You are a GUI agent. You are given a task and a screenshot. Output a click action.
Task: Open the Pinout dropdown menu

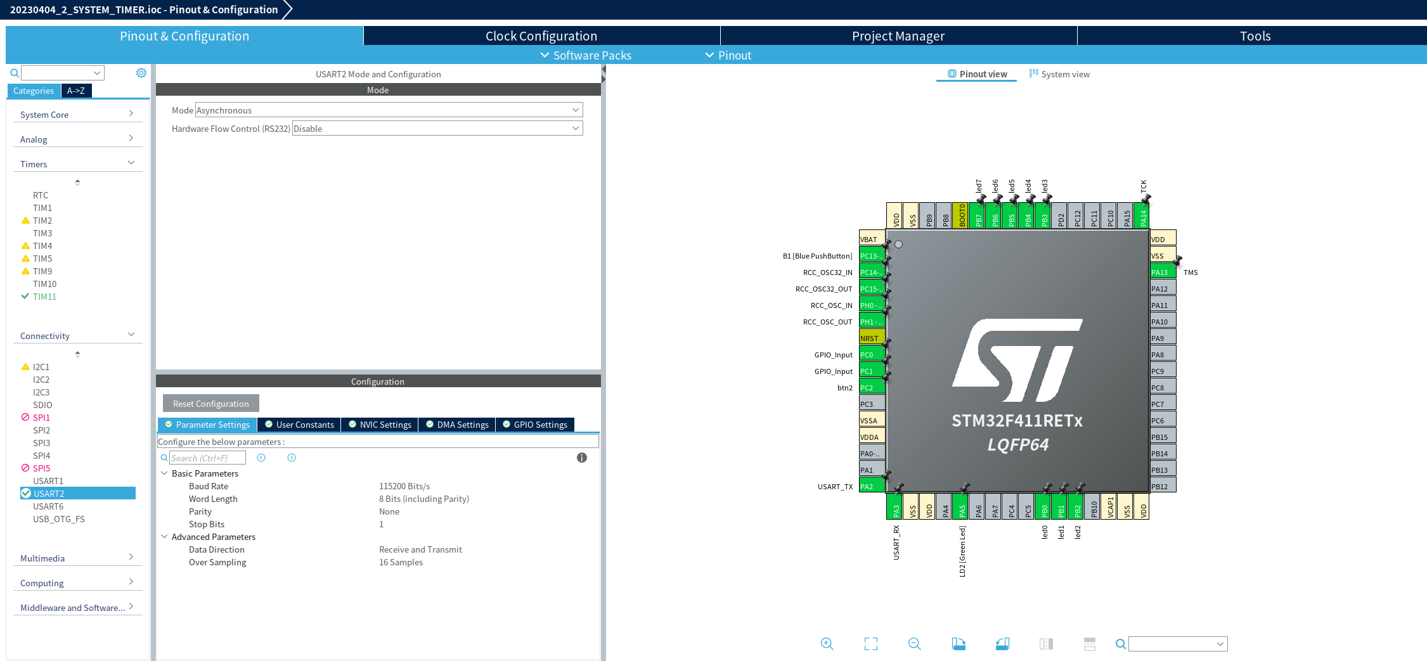tap(728, 55)
